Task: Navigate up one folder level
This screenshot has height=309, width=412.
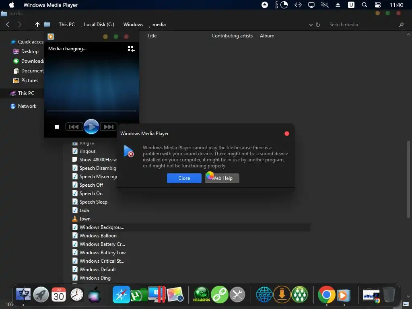Action: (x=37, y=25)
